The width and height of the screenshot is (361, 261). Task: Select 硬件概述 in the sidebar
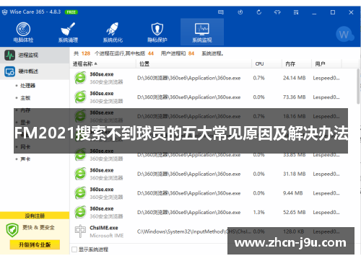(x=35, y=71)
